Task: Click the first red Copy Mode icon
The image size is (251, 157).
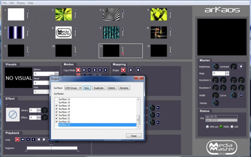Action: 78,70
